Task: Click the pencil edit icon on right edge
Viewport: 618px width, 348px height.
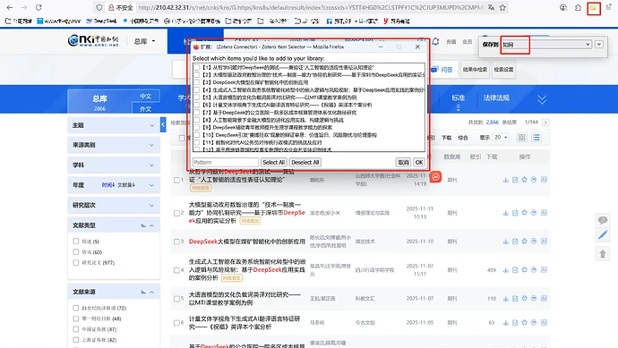Action: coord(603,235)
